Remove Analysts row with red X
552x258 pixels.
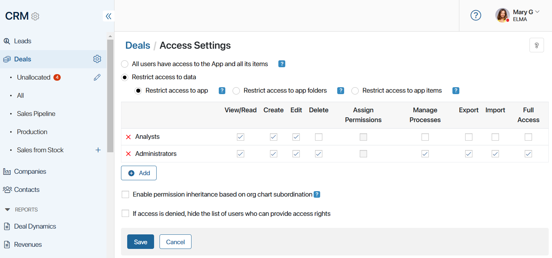128,137
